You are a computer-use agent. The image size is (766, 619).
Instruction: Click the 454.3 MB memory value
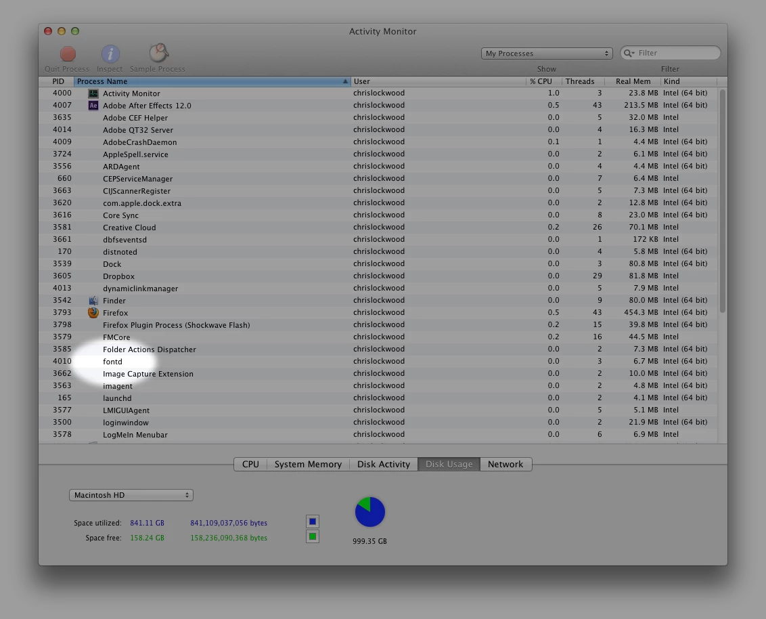(x=641, y=312)
